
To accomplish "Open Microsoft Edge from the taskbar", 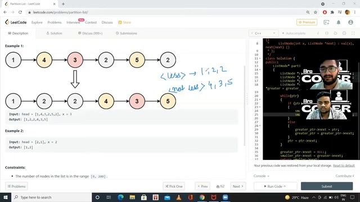I will click(x=120, y=197).
